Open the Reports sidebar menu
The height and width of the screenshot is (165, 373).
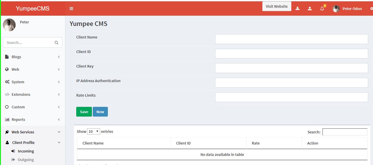33,119
